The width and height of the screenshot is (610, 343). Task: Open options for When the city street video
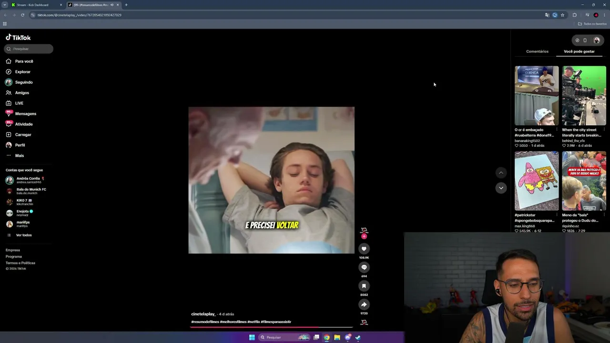point(604,130)
